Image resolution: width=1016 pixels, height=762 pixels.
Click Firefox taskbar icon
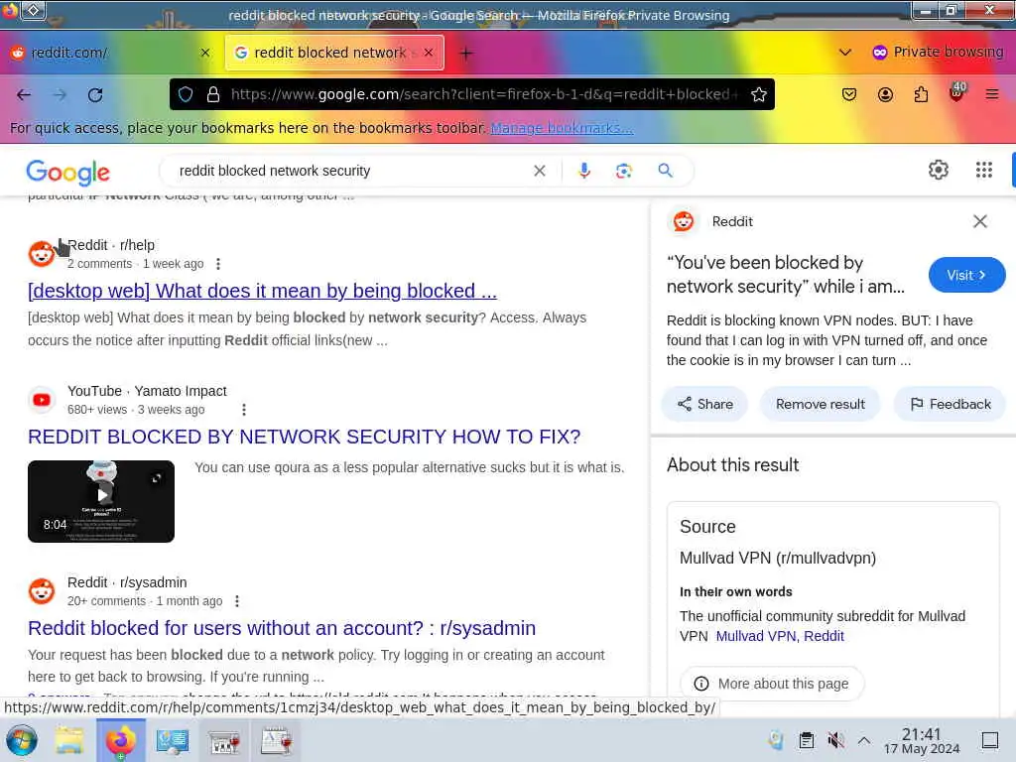pos(120,740)
